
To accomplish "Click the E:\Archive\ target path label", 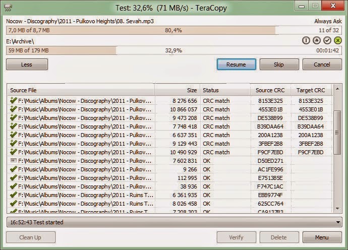I will point(20,41).
